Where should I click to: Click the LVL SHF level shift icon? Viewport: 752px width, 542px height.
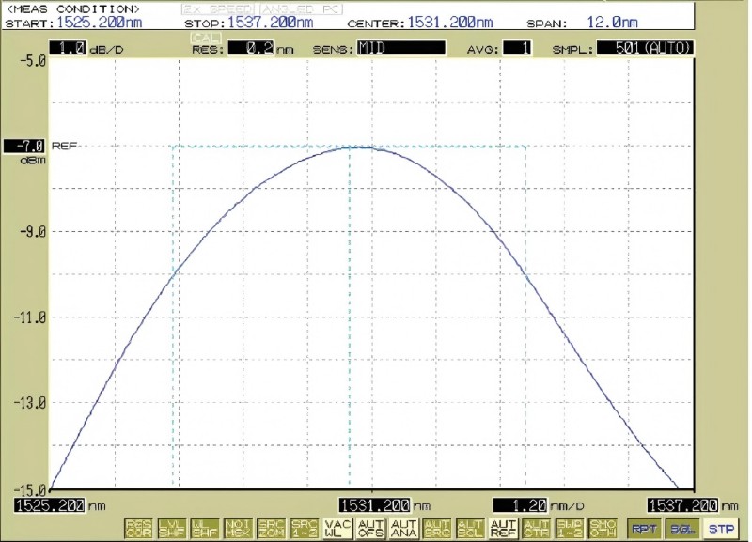pyautogui.click(x=171, y=528)
